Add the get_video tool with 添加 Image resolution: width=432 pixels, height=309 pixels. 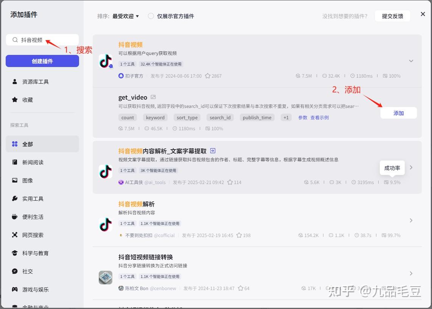tap(399, 113)
